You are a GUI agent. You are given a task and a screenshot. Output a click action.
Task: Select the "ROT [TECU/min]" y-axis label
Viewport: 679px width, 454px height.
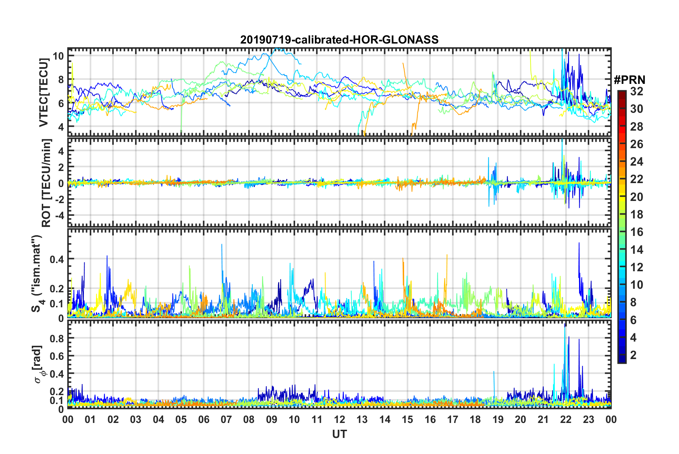tap(46, 183)
